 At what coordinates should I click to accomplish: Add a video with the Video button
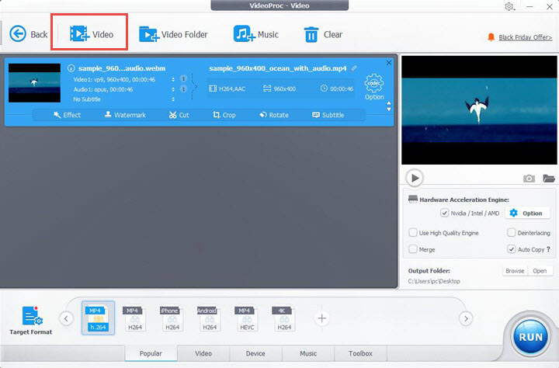[92, 34]
